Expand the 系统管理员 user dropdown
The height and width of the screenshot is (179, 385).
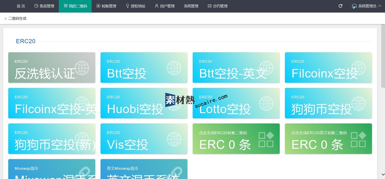pos(366,6)
